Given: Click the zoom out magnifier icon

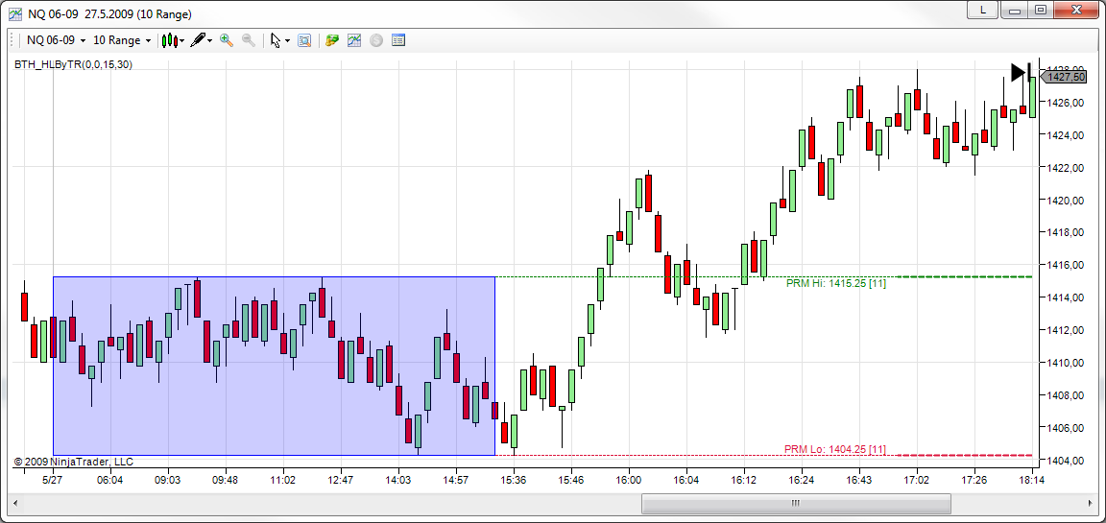Looking at the screenshot, I should [249, 41].
